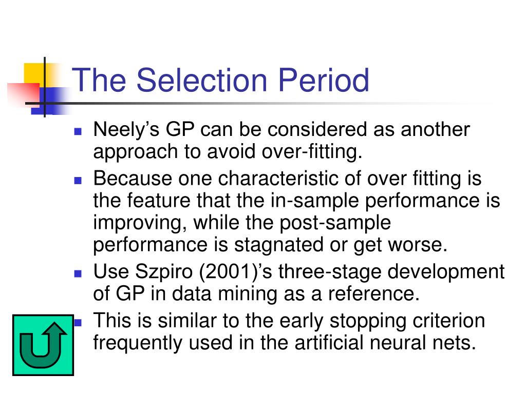Click the red square in title decoration
The image size is (526, 394).
point(24,95)
